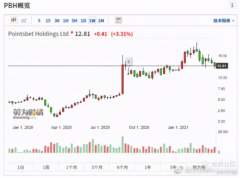This screenshot has width=240, height=178.
Task: Choose the 1D interval
Action: [83, 21]
